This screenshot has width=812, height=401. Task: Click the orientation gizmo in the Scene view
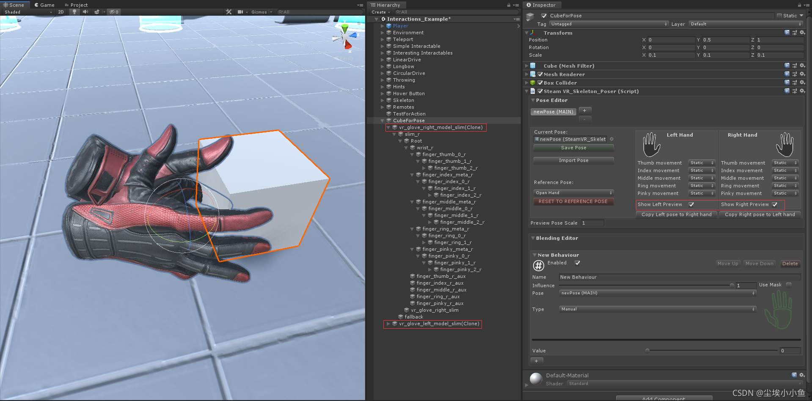[x=345, y=37]
